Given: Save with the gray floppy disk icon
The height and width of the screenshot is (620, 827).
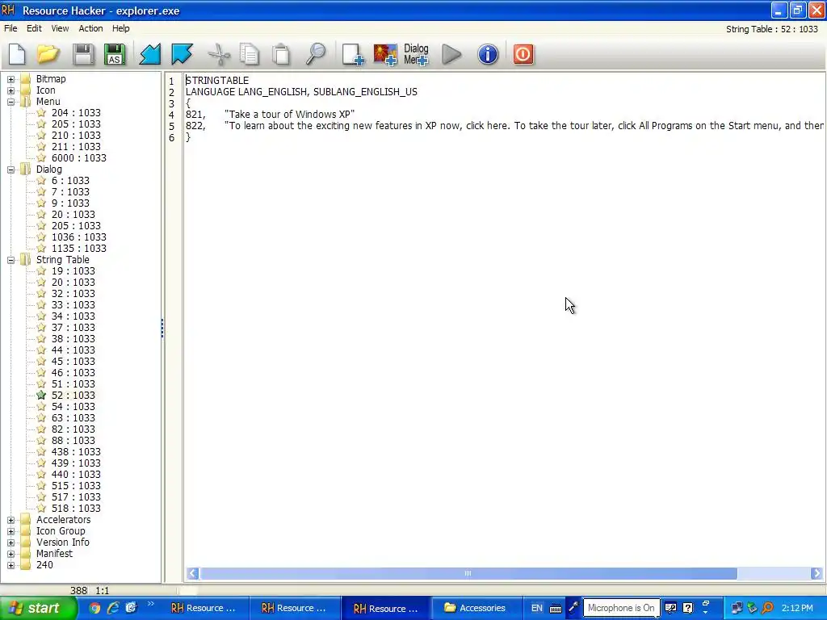Looking at the screenshot, I should pos(83,54).
